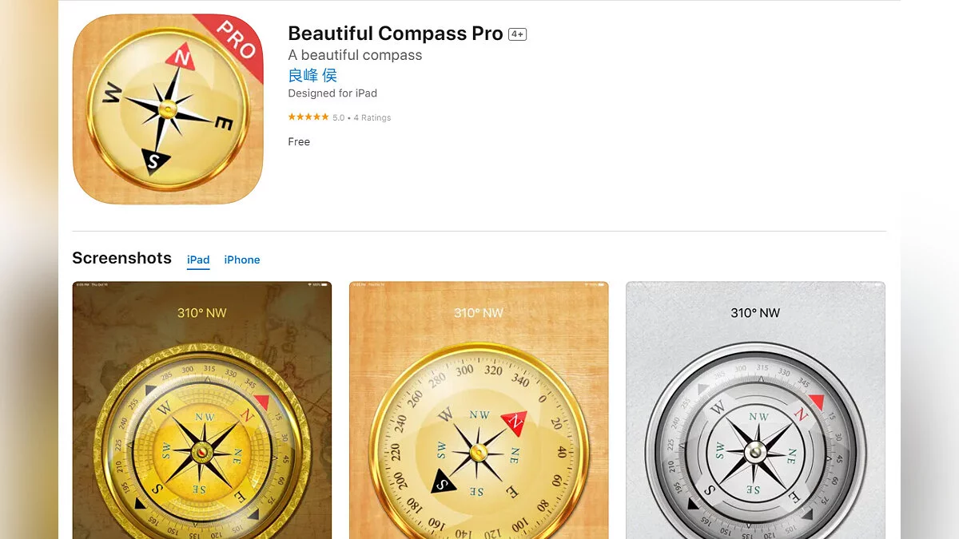The image size is (959, 539).
Task: Open the golden ornate compass screenshot
Action: click(202, 410)
